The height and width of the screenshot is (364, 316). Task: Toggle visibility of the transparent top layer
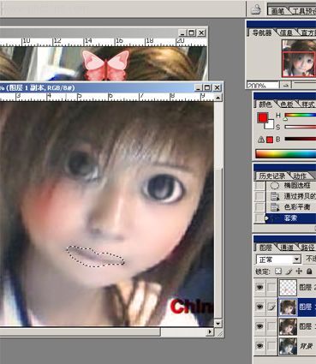pos(259,287)
